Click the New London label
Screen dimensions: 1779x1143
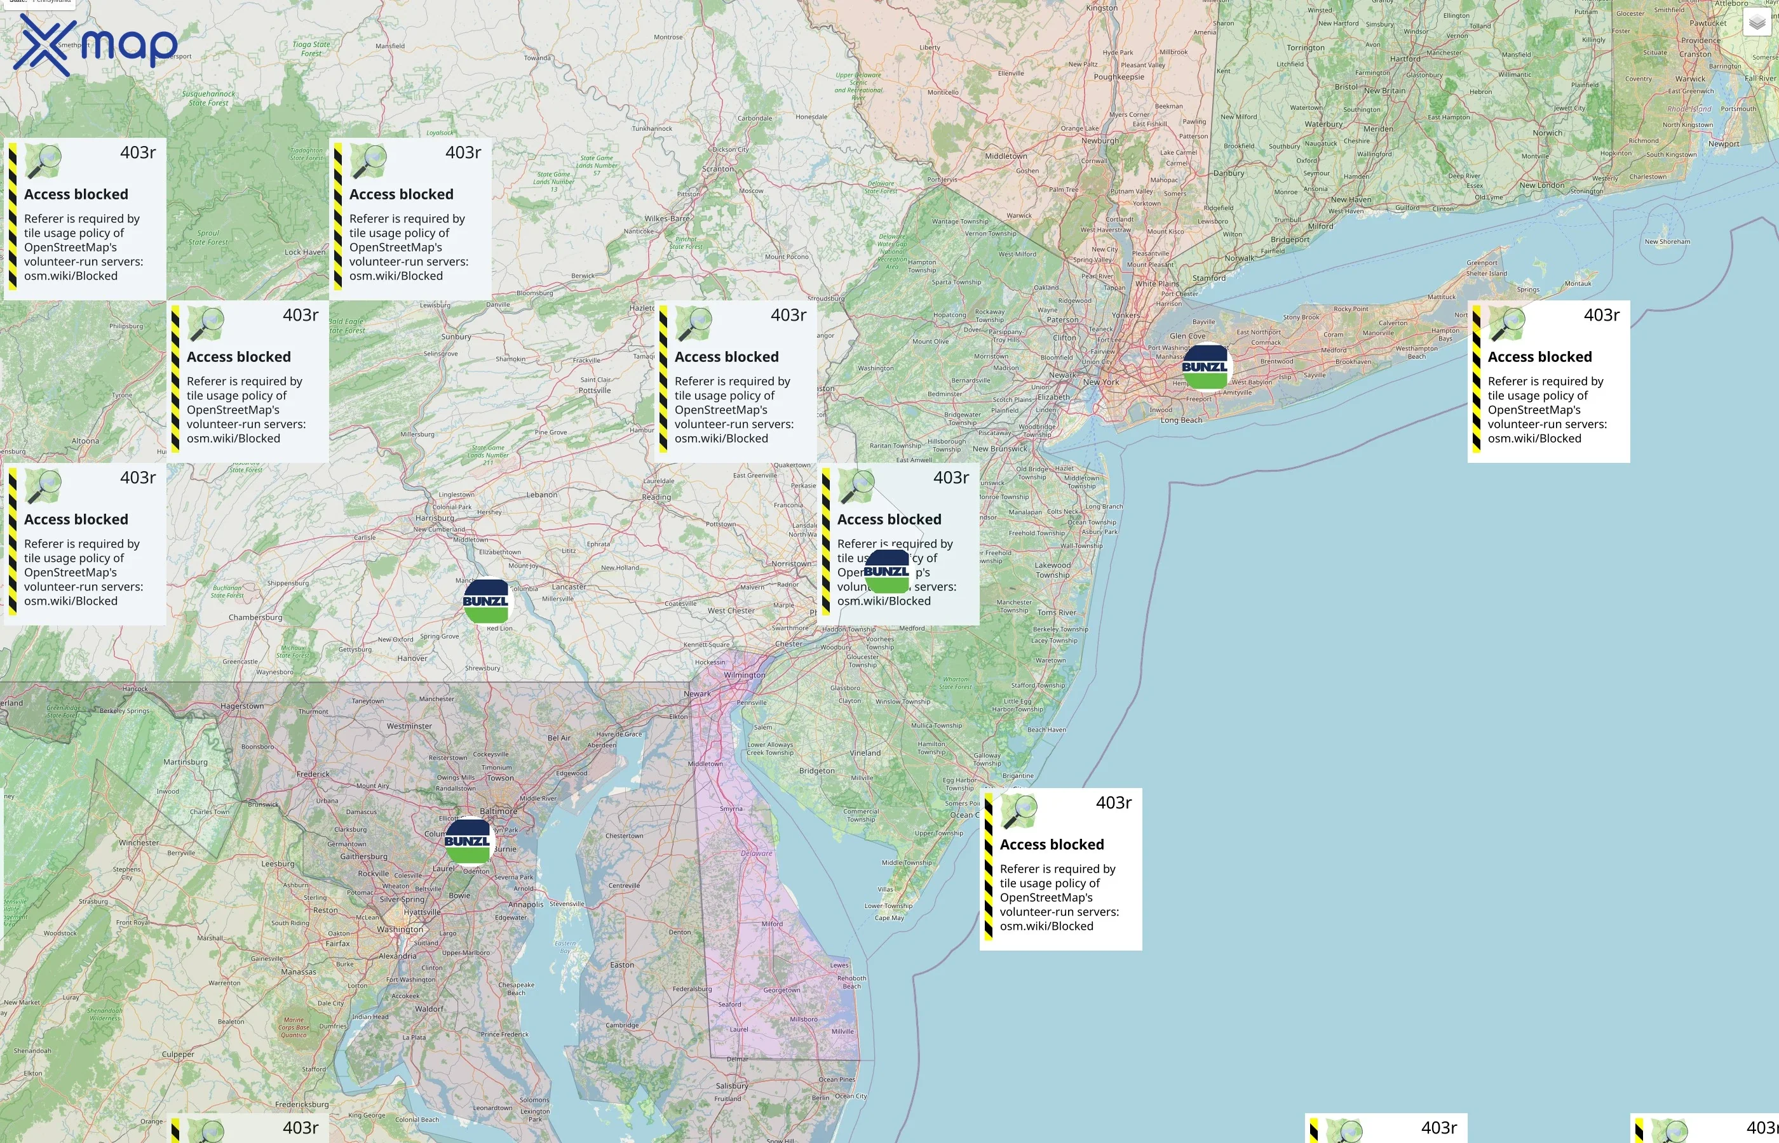pyautogui.click(x=1541, y=185)
